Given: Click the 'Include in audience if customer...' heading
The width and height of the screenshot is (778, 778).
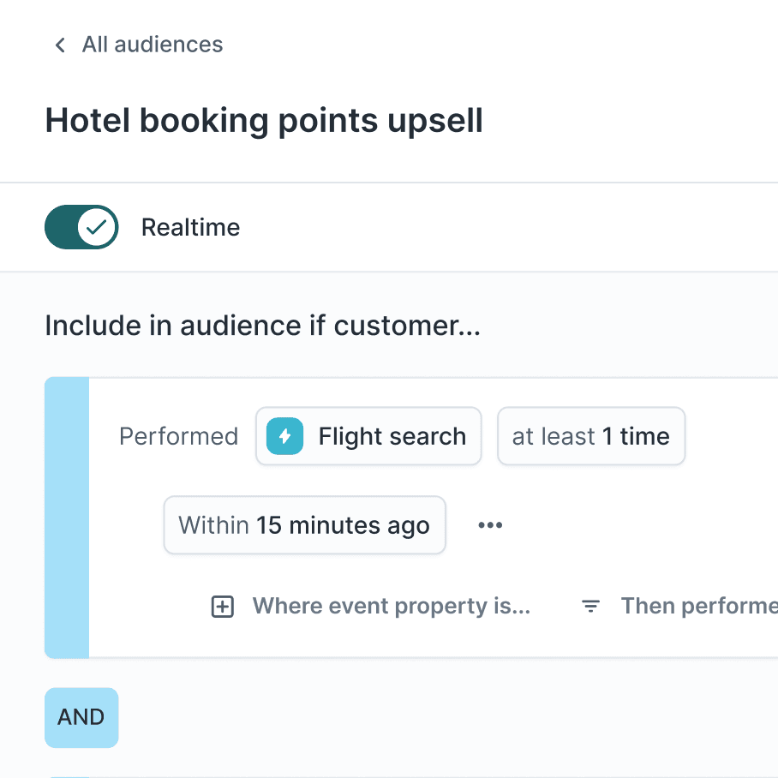Looking at the screenshot, I should tap(263, 326).
